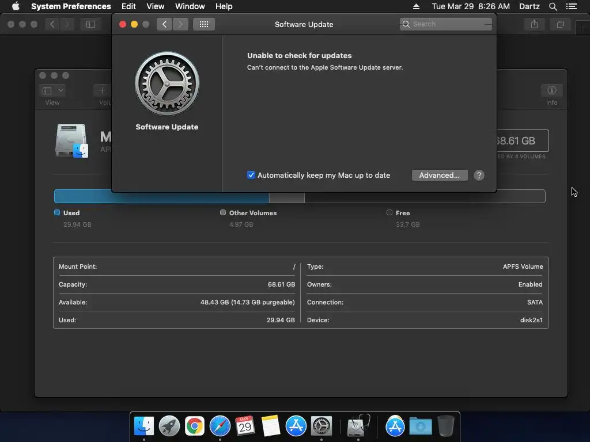Screen dimensions: 590x442
Task: Click the 29.94 GB value under Used legend
Action: tap(77, 224)
